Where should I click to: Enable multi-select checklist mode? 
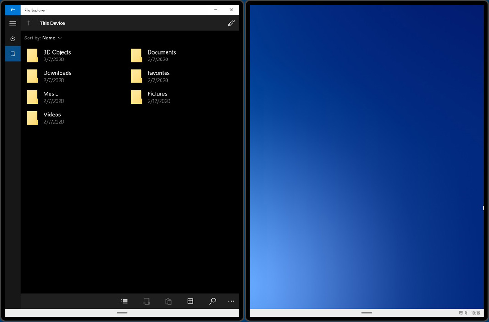coord(124,301)
